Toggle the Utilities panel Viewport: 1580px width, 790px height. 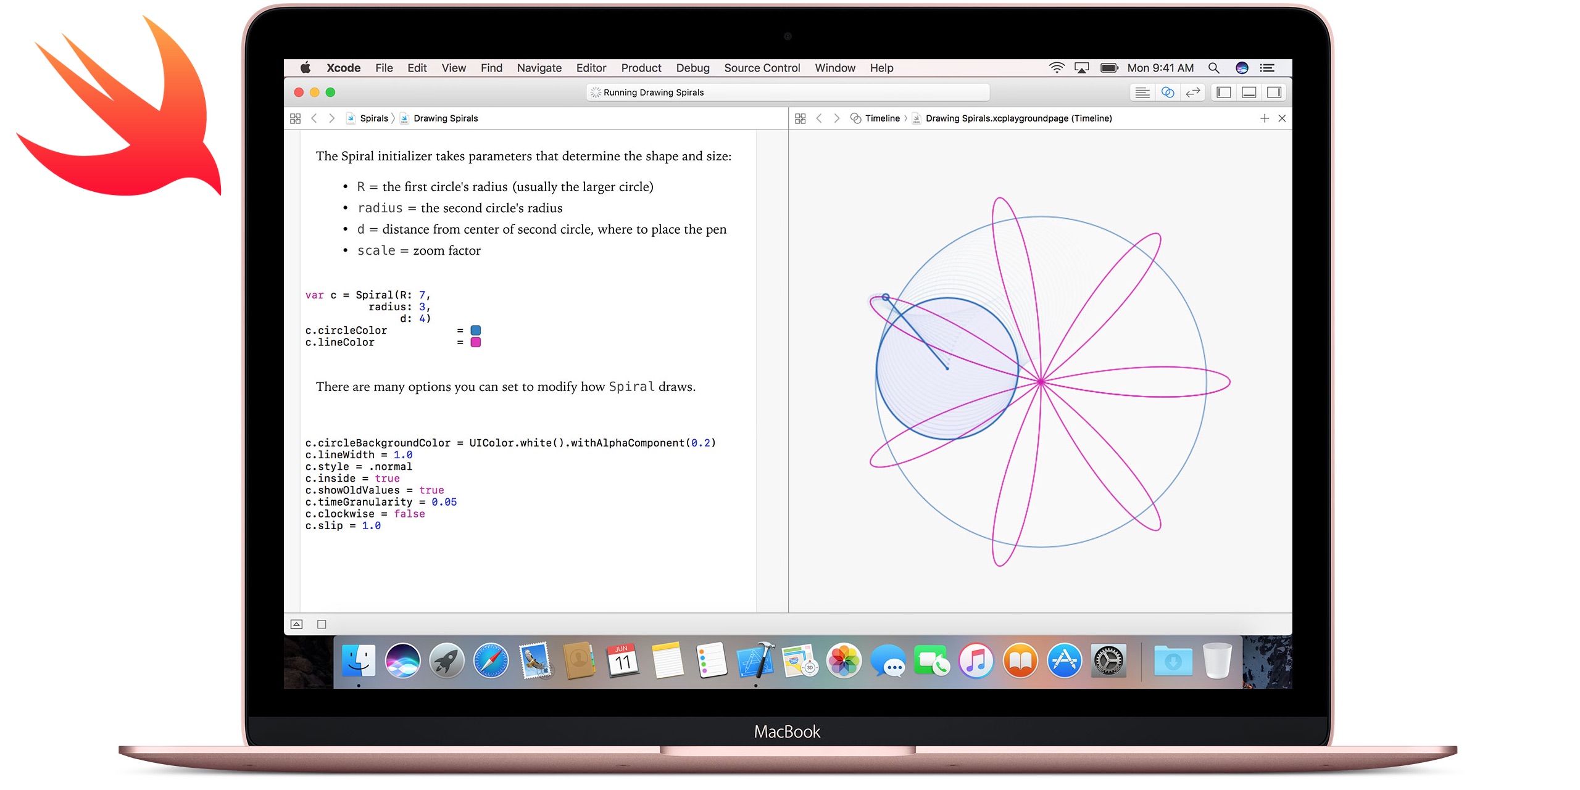[1274, 93]
